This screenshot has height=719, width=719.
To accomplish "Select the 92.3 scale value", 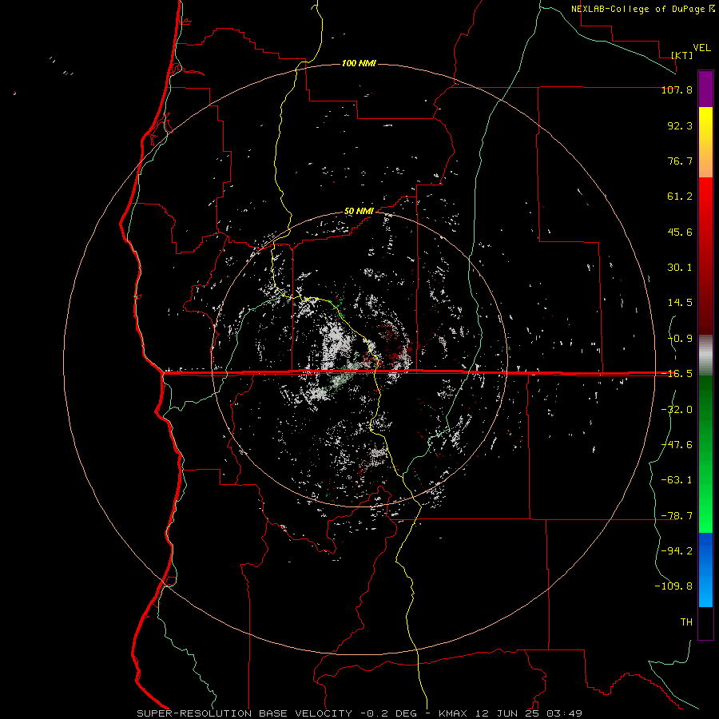I will coord(680,125).
